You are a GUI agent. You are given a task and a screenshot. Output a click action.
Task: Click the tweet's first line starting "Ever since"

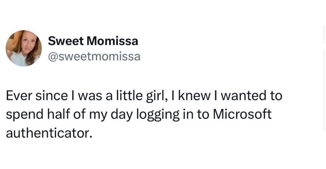[144, 96]
